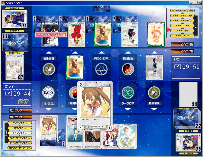203x157 pixels.
Task: Click up arrow above opponent's green faction card
Action: (75, 53)
